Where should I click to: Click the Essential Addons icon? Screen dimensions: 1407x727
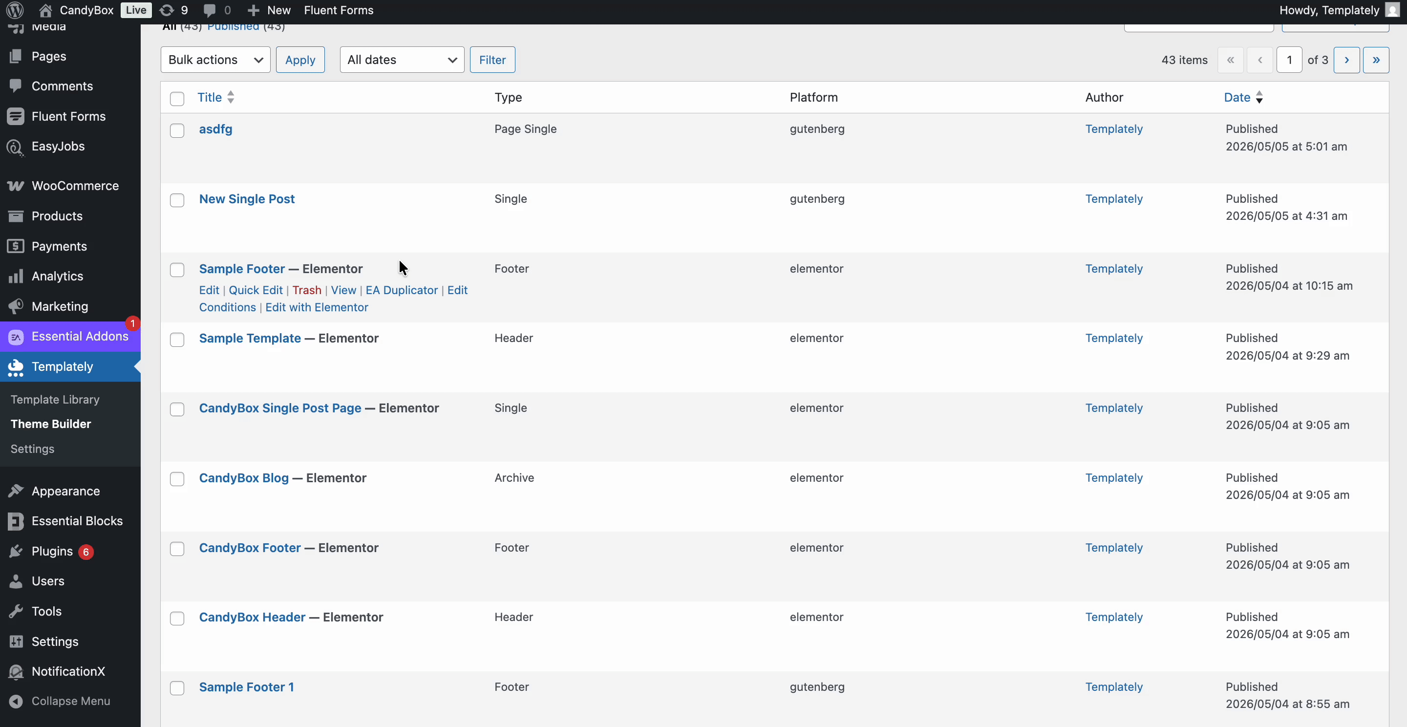[16, 337]
